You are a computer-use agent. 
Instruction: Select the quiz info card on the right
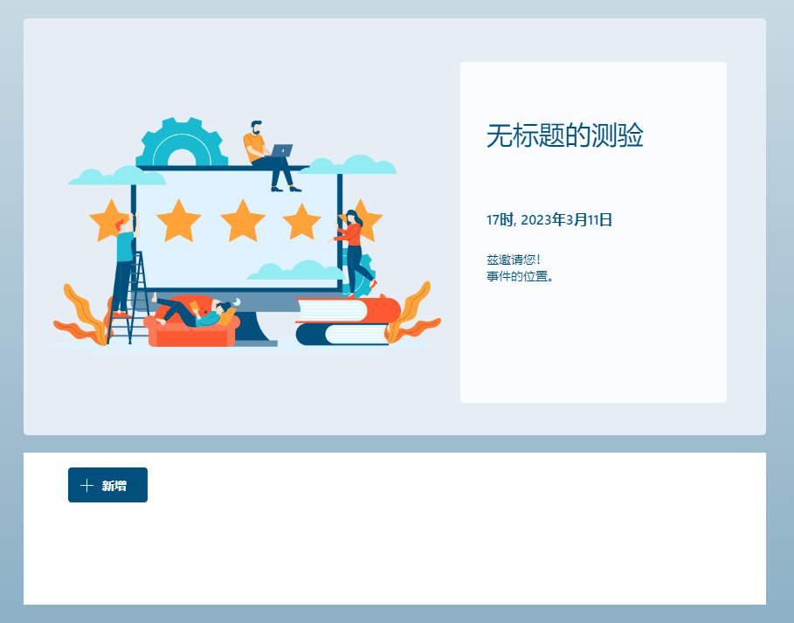(x=593, y=232)
